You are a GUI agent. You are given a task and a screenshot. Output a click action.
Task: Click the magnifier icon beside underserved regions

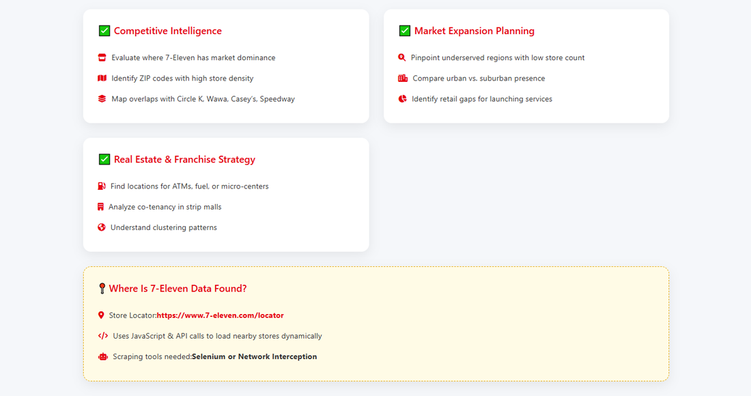pos(402,58)
